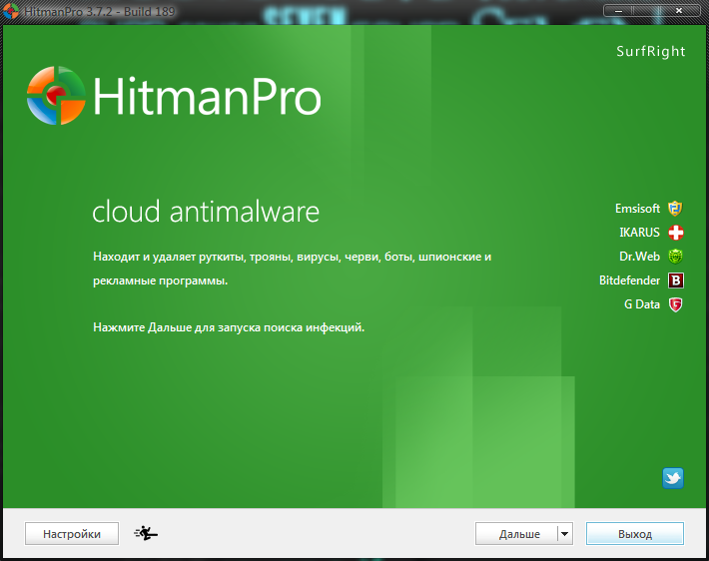Click the IKARUS red cross icon
709x561 pixels.
(x=675, y=233)
